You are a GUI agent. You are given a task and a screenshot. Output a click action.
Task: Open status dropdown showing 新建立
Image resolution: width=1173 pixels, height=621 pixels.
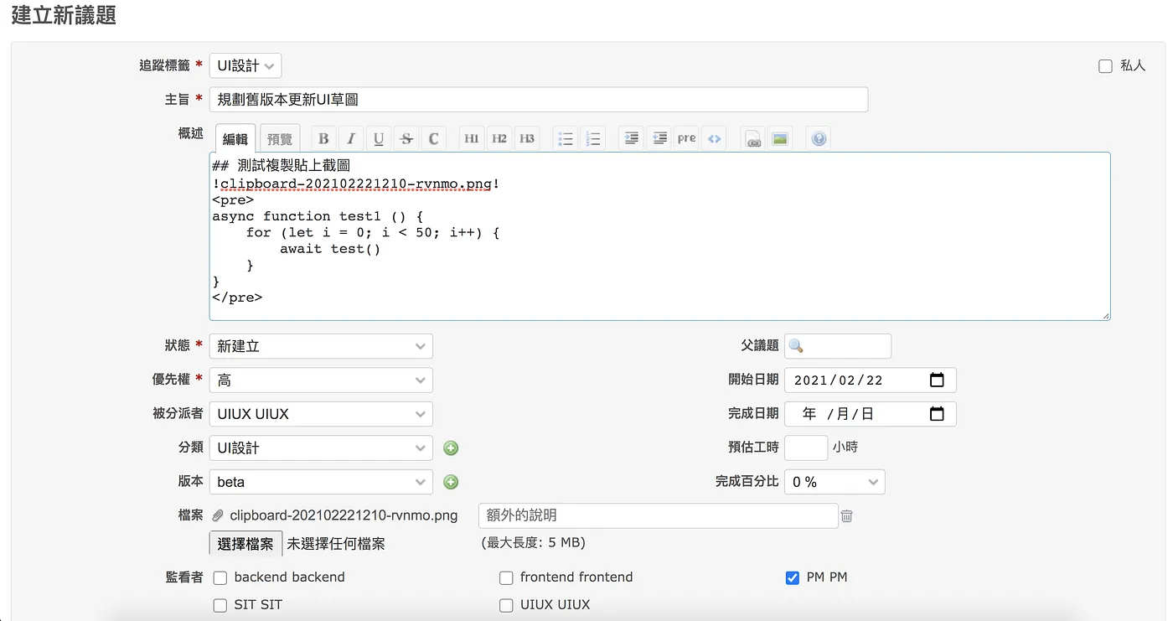[321, 346]
